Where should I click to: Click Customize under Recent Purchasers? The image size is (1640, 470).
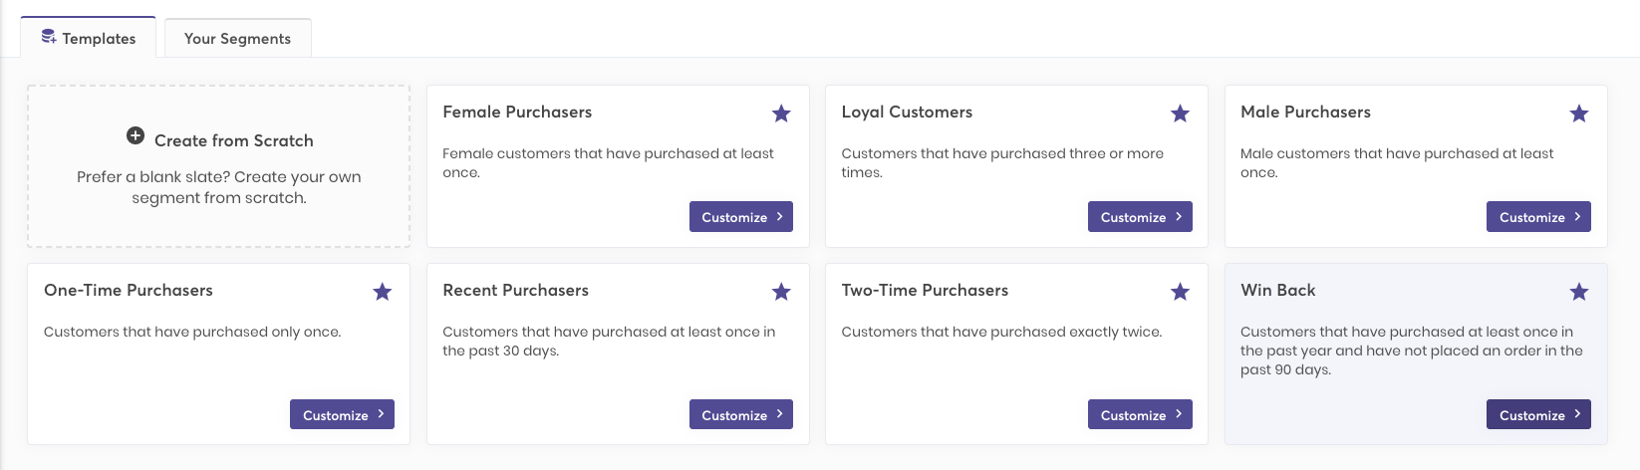[x=740, y=415]
